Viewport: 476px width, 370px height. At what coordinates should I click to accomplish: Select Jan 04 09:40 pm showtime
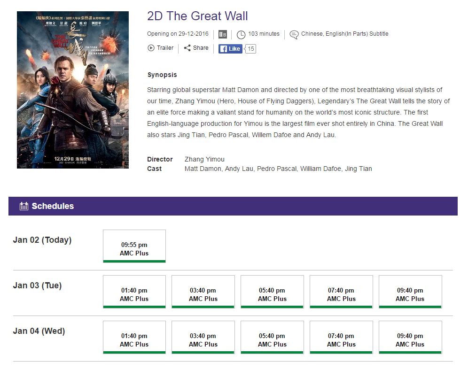[410, 337]
